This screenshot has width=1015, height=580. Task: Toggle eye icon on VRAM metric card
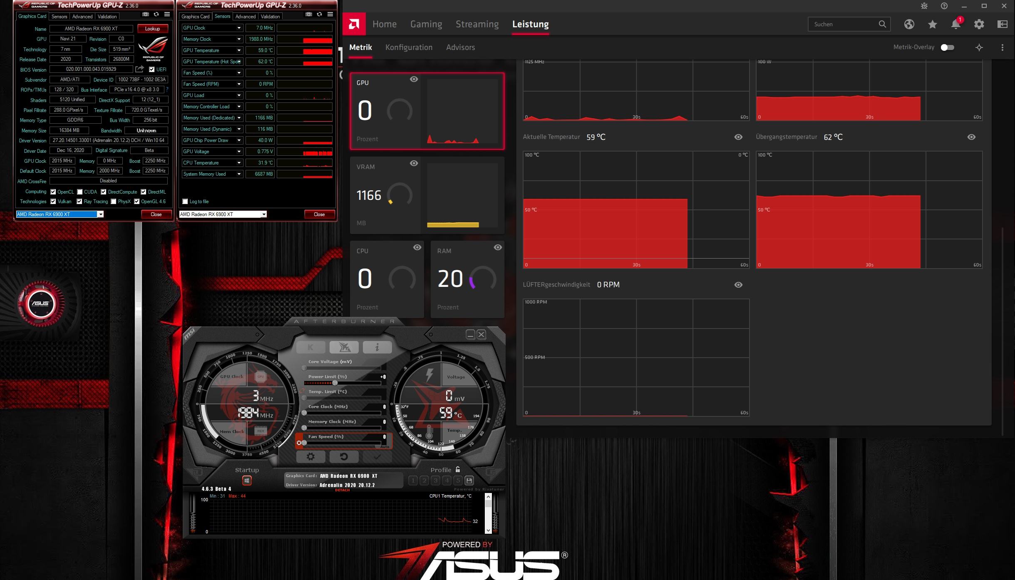[414, 163]
